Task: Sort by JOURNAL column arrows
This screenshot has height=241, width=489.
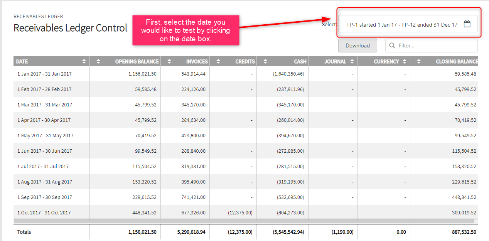Action: [351, 61]
